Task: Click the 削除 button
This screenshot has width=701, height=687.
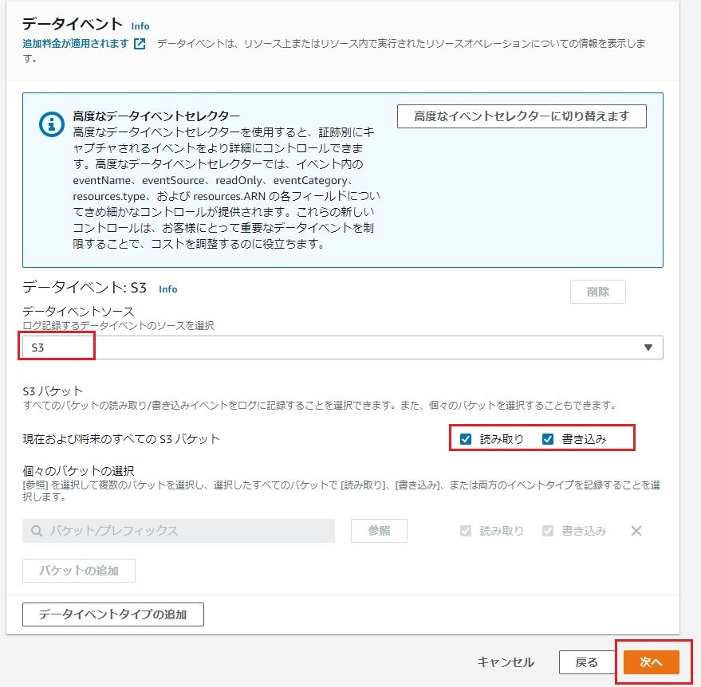Action: tap(598, 292)
